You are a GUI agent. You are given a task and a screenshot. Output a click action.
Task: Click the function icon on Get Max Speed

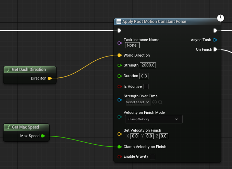point(9,127)
